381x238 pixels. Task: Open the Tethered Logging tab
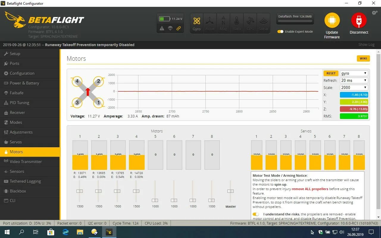30,181
